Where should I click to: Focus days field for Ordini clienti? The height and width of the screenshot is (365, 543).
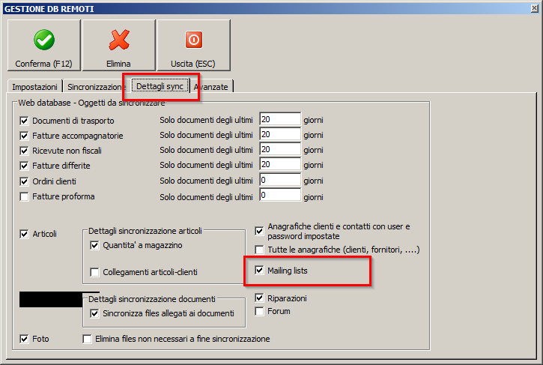(x=280, y=180)
